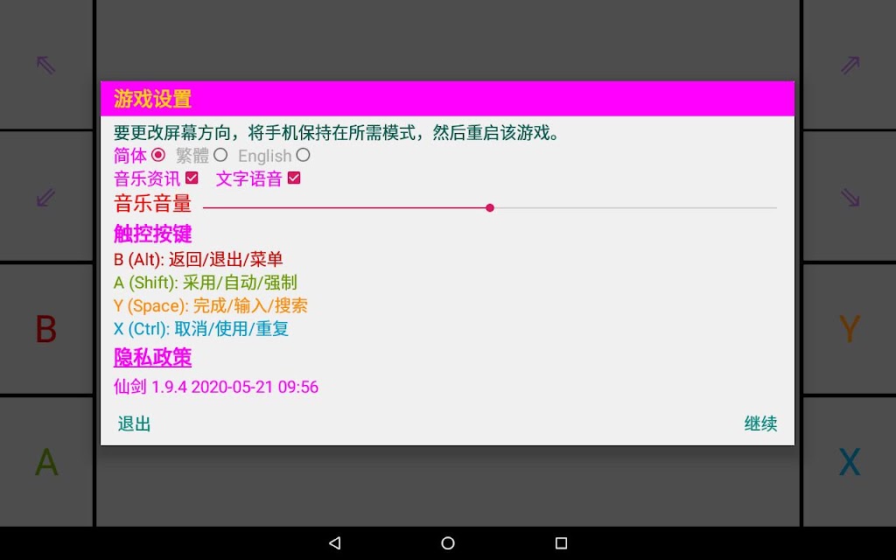Click the 音乐音量 volume slider handle
Viewport: 896px width, 560px height.
490,208
